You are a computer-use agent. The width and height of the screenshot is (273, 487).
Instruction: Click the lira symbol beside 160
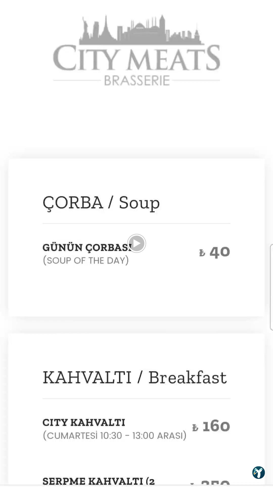tap(195, 428)
